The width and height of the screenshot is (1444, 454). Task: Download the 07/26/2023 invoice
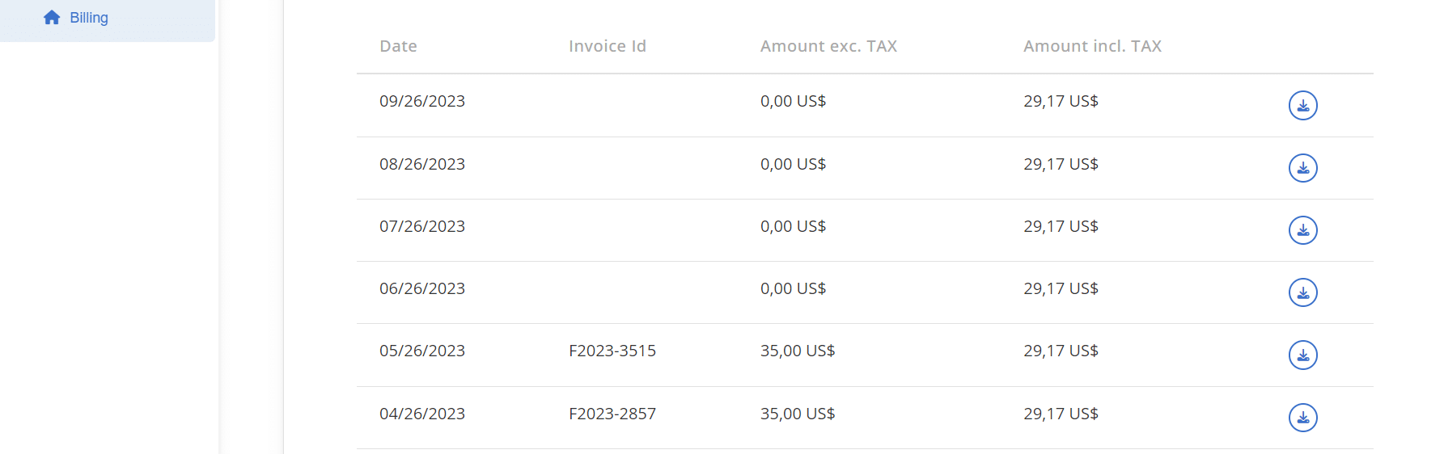1302,230
